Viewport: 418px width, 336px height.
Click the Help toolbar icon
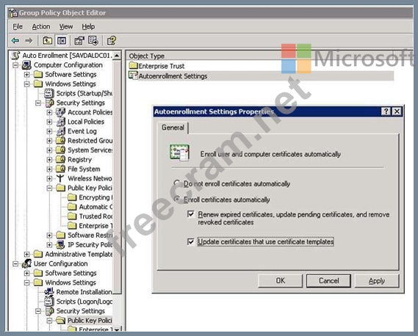(x=112, y=41)
